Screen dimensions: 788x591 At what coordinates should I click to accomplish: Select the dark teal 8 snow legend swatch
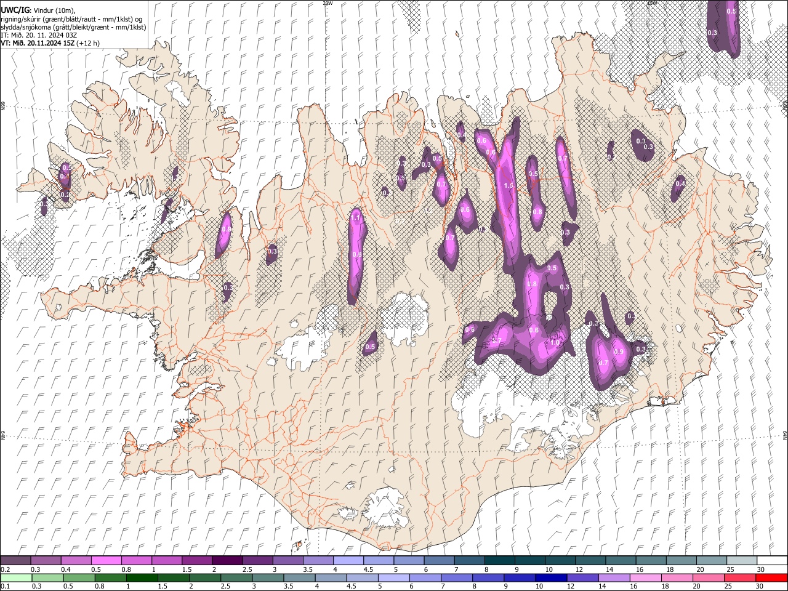click(500, 560)
